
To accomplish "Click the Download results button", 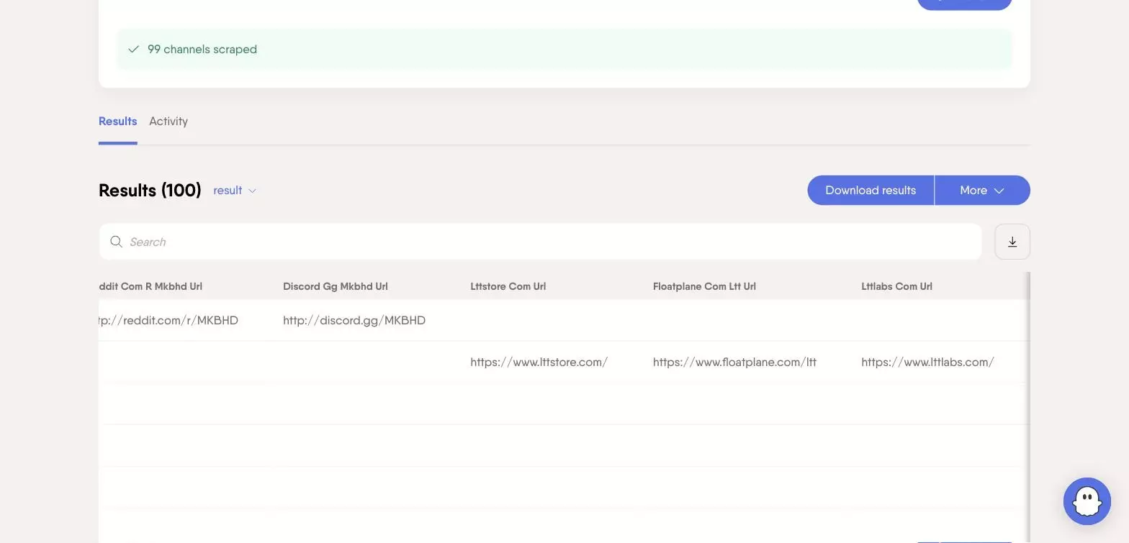I will click(871, 191).
